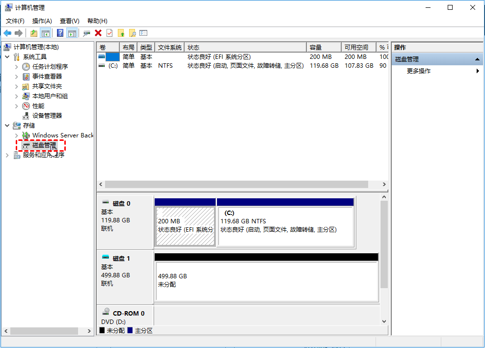Collapse the 存储 node
This screenshot has width=485, height=348.
[7, 126]
